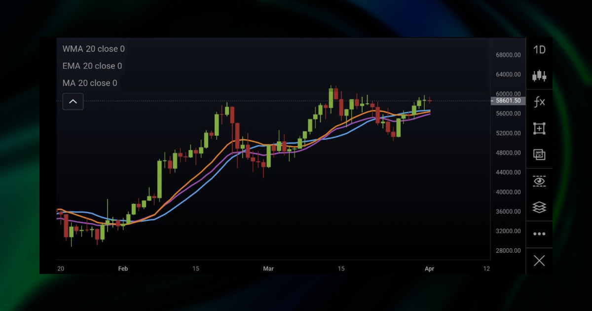592x311 pixels.
Task: Open the three-dots more options menu
Action: (x=539, y=234)
